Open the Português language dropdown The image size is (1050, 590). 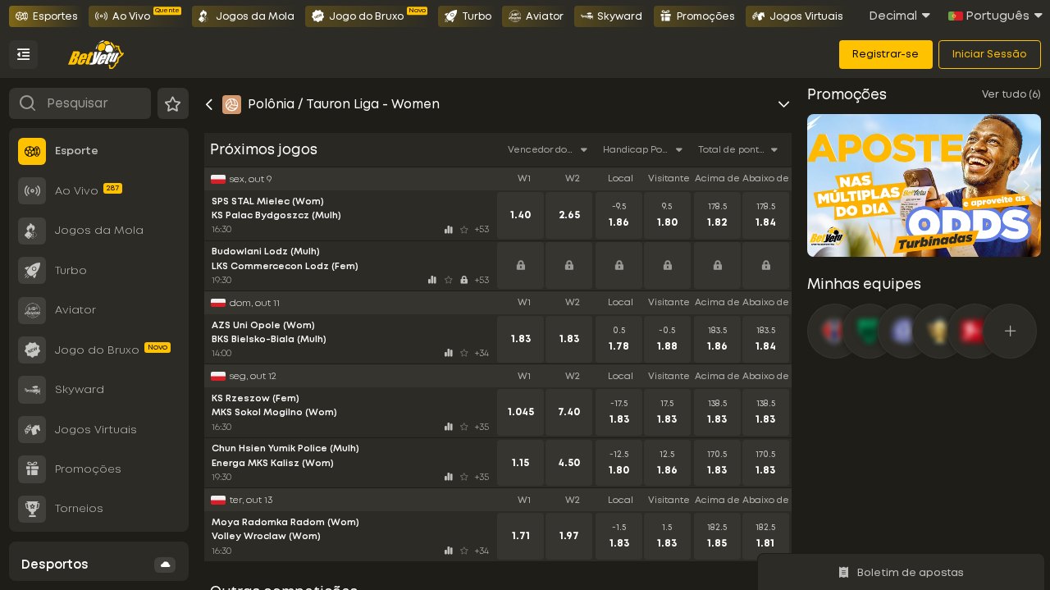tap(995, 16)
